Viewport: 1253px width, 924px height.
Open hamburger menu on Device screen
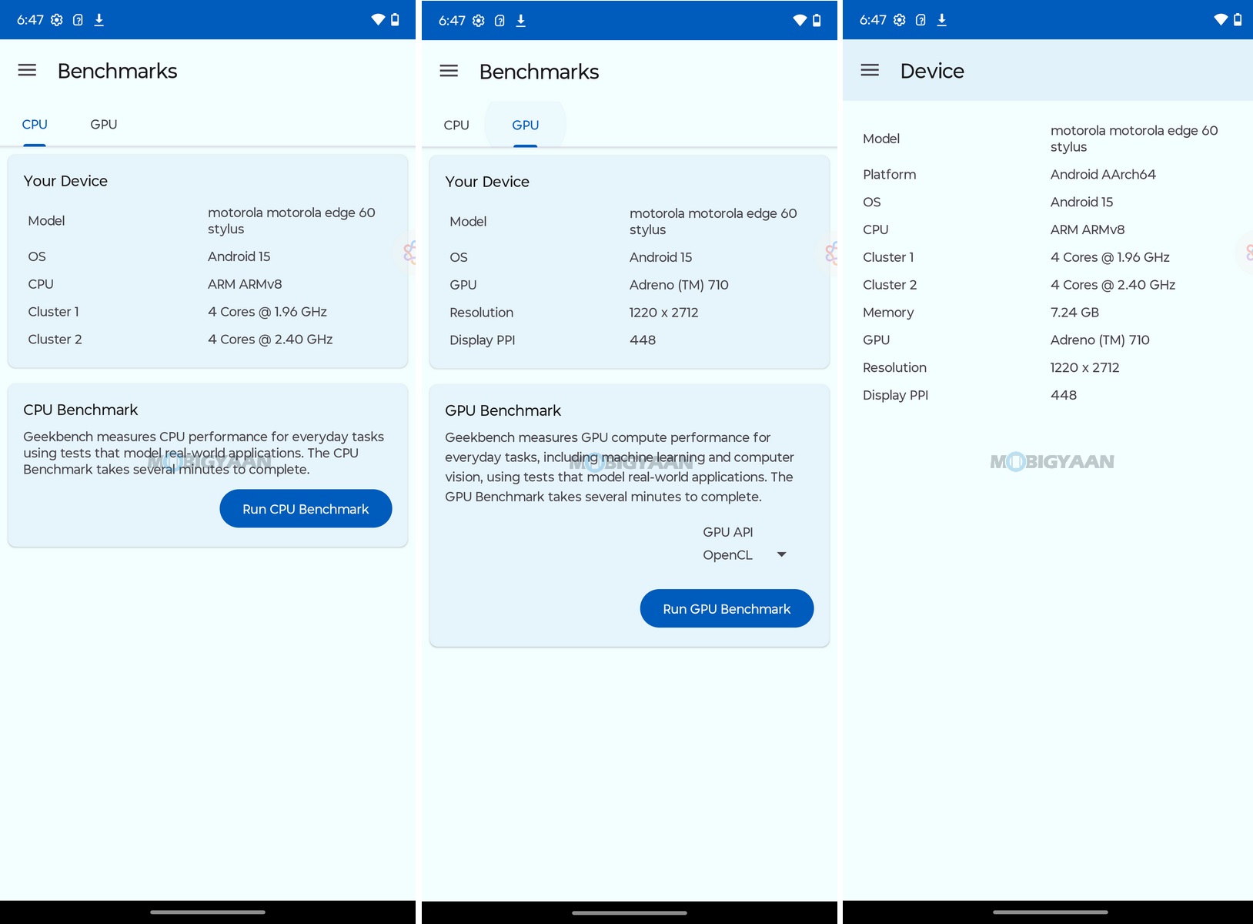[870, 70]
